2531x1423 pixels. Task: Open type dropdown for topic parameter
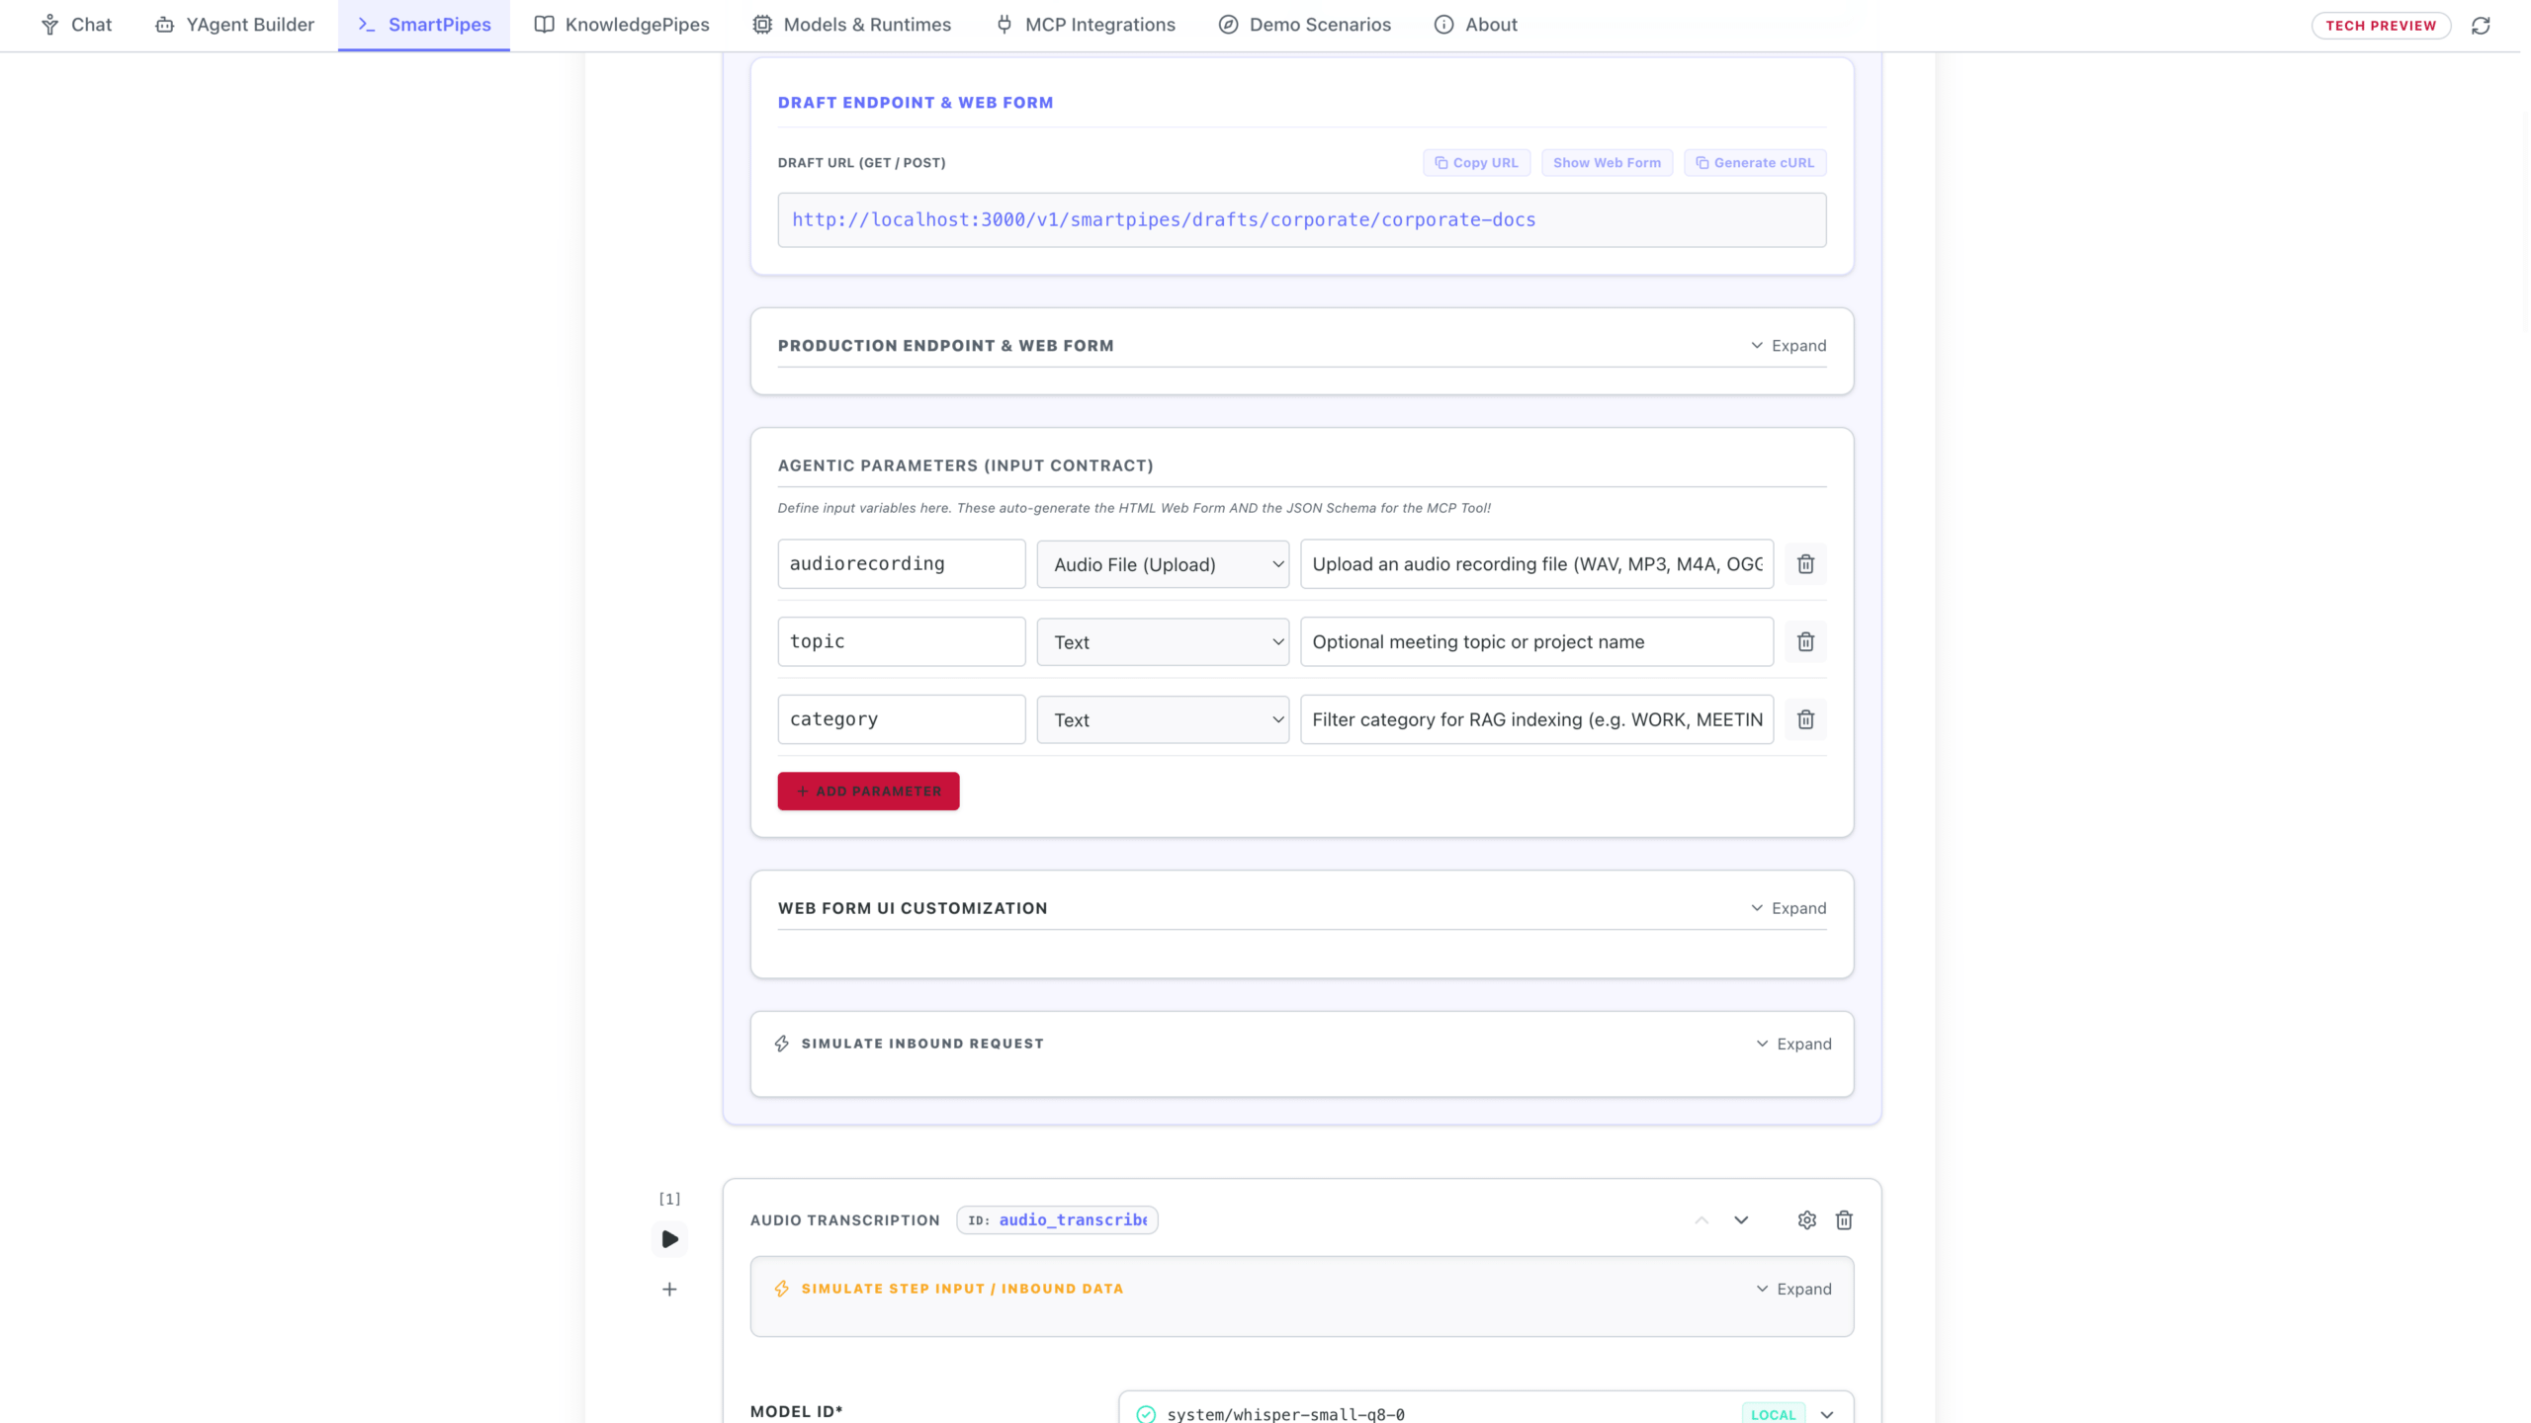click(x=1163, y=642)
